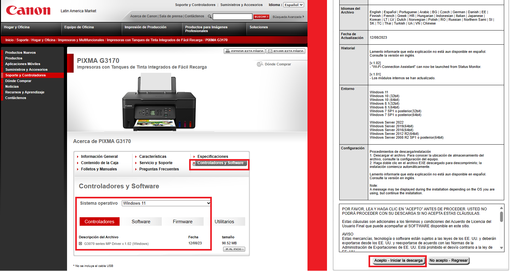Image resolution: width=513 pixels, height=271 pixels.
Task: Expand the G3070 series MP Driver entry
Action: (81, 244)
